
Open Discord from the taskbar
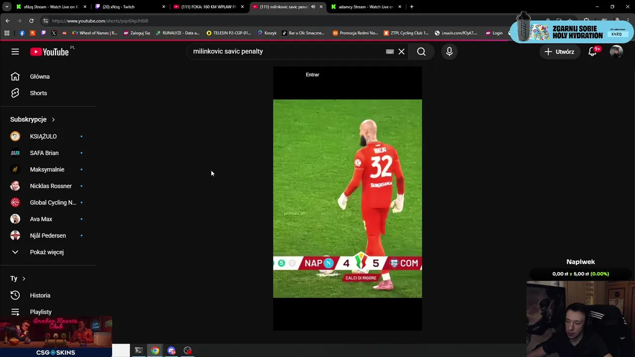coord(171,351)
